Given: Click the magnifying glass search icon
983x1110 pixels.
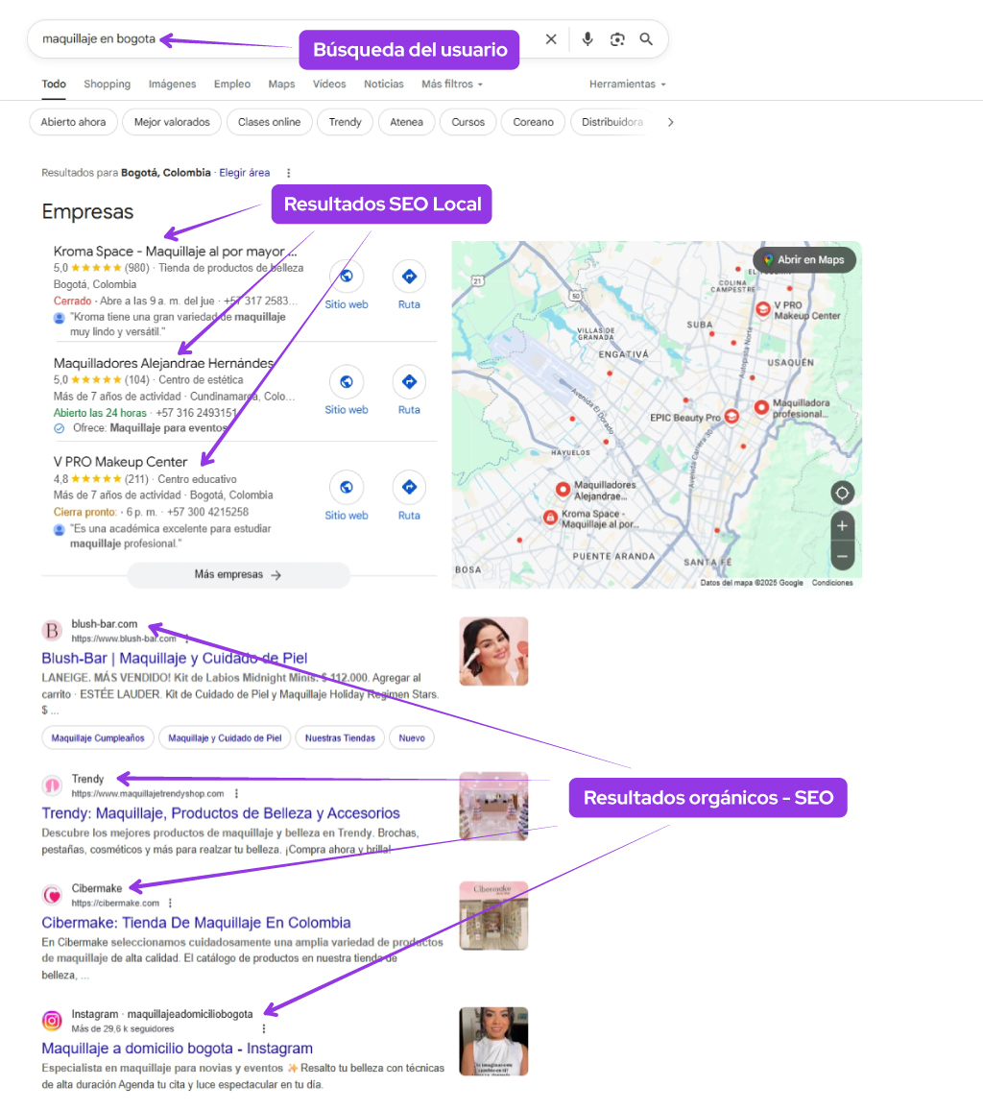Looking at the screenshot, I should click(x=646, y=39).
